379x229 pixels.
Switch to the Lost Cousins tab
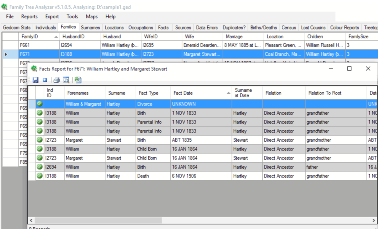313,27
